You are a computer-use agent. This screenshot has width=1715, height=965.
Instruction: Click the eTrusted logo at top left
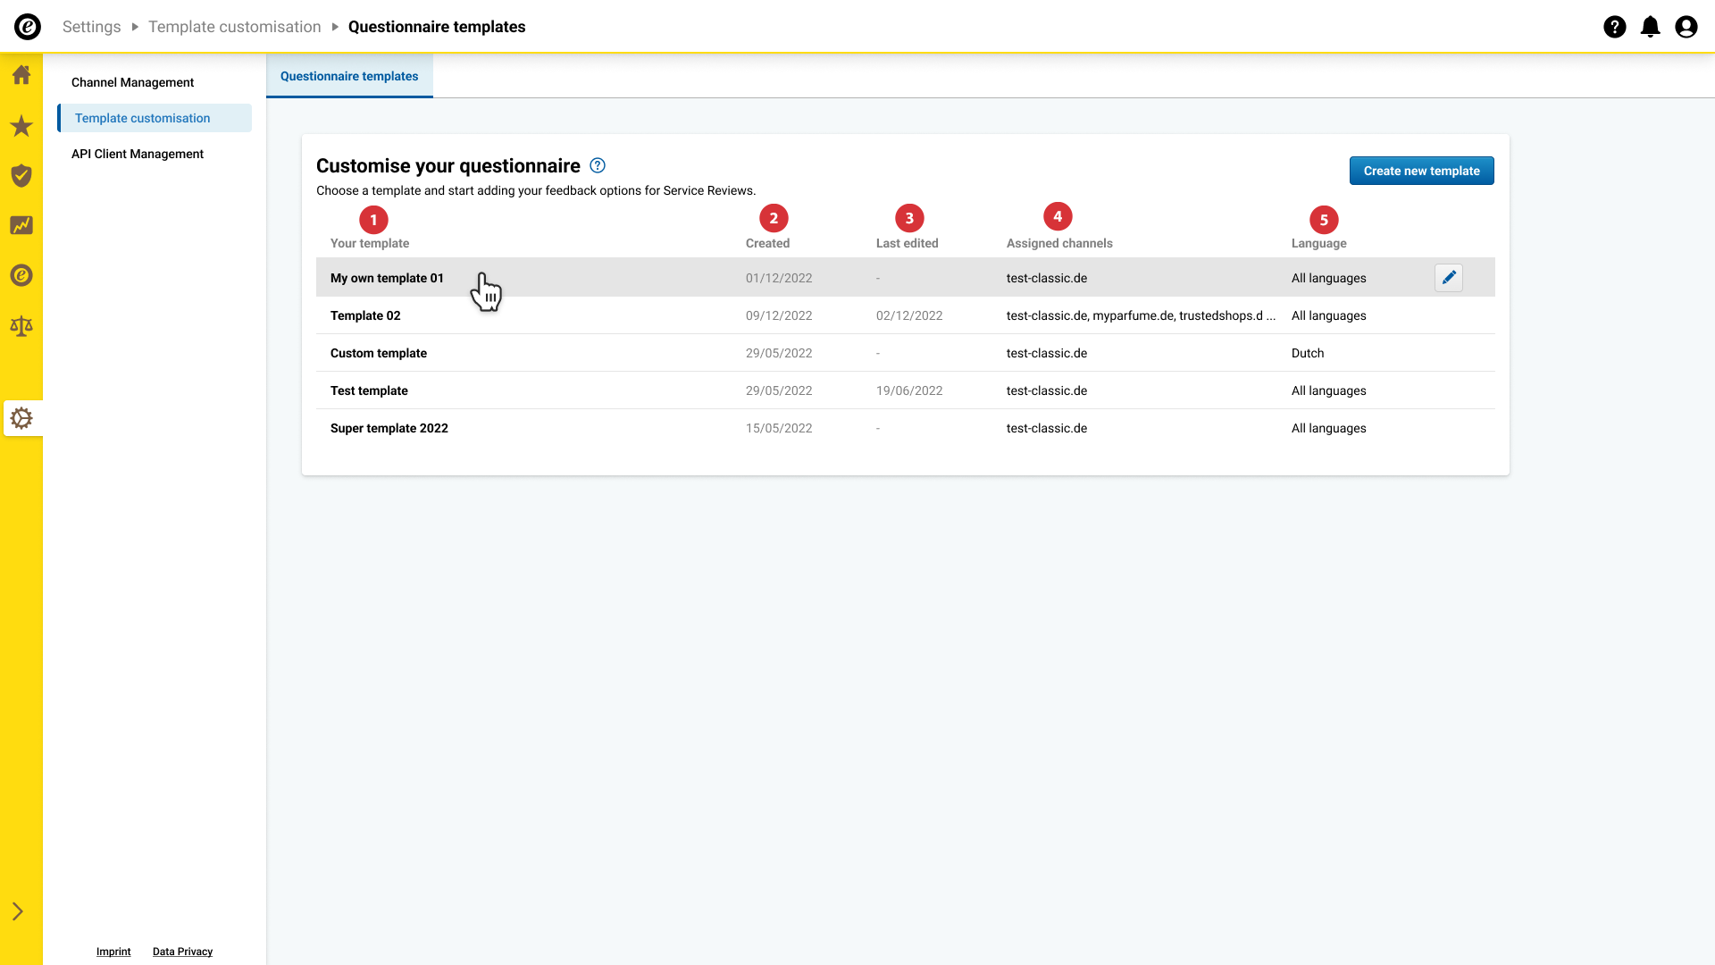pos(28,27)
